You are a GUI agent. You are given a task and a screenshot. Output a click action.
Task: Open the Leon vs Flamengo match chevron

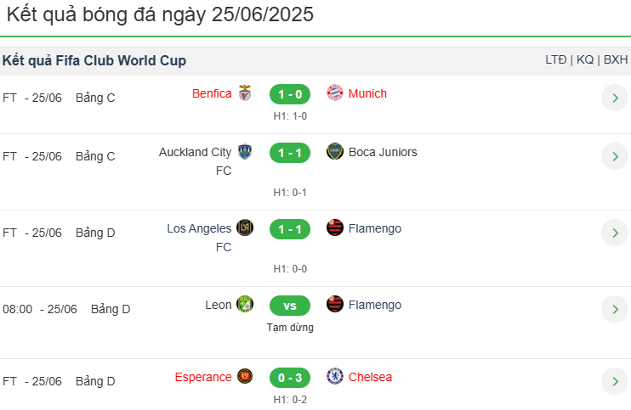tap(615, 309)
